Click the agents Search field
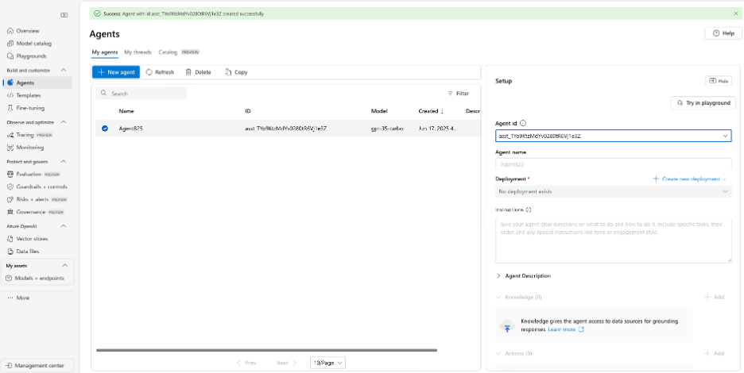This screenshot has height=373, width=744. tap(141, 94)
